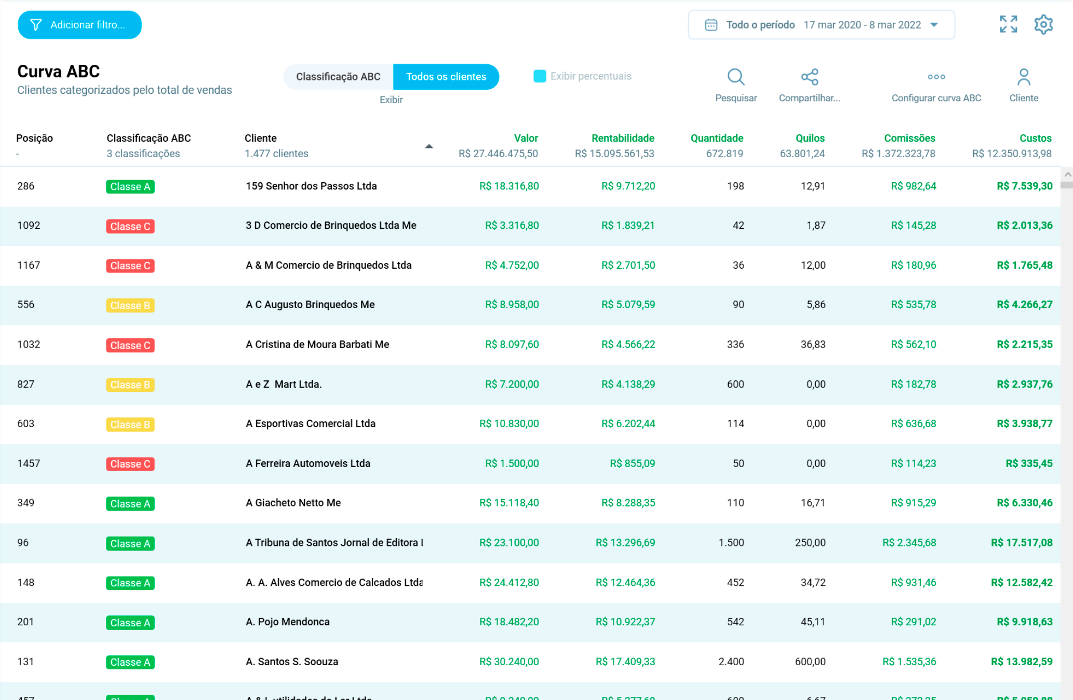
Task: Click quilos value 250,00
Action: (x=810, y=542)
